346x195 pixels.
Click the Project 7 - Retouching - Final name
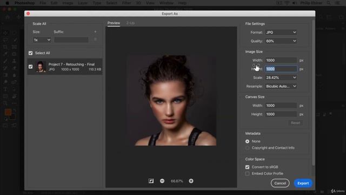tap(71, 64)
